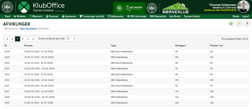Jump to last page of results
Viewport: 252px width, 109px height.
pyautogui.click(x=33, y=39)
